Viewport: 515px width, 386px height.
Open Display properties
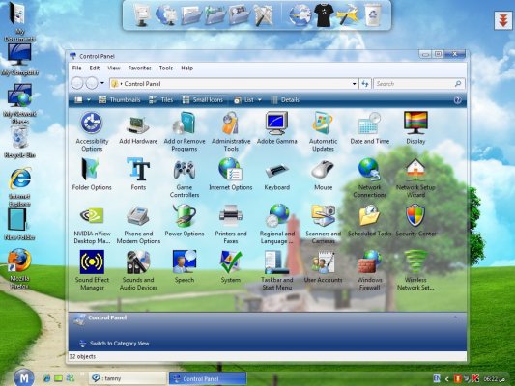(415, 128)
